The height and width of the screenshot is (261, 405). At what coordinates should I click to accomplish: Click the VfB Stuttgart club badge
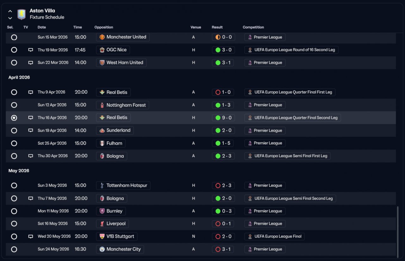[x=102, y=236]
